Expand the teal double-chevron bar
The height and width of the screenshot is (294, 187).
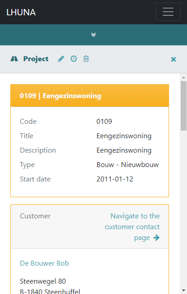(93, 35)
